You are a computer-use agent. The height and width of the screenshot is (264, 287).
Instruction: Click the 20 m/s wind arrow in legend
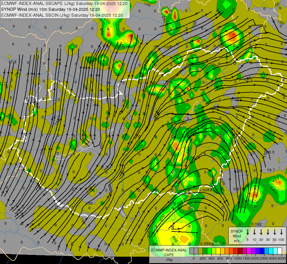coord(261,232)
